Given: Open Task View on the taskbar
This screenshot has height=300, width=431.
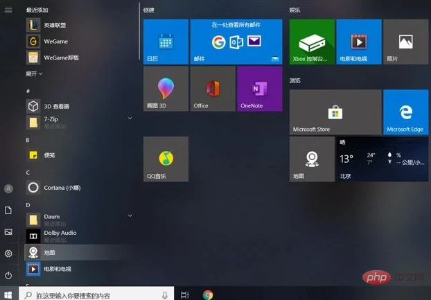Looking at the screenshot, I should pos(185,295).
